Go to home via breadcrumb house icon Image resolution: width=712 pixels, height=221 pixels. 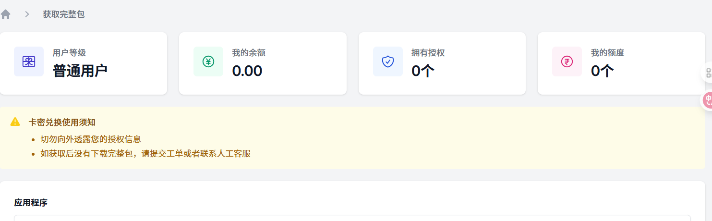click(x=5, y=14)
